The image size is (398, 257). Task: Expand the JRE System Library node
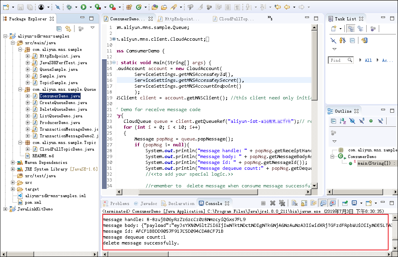click(13, 169)
